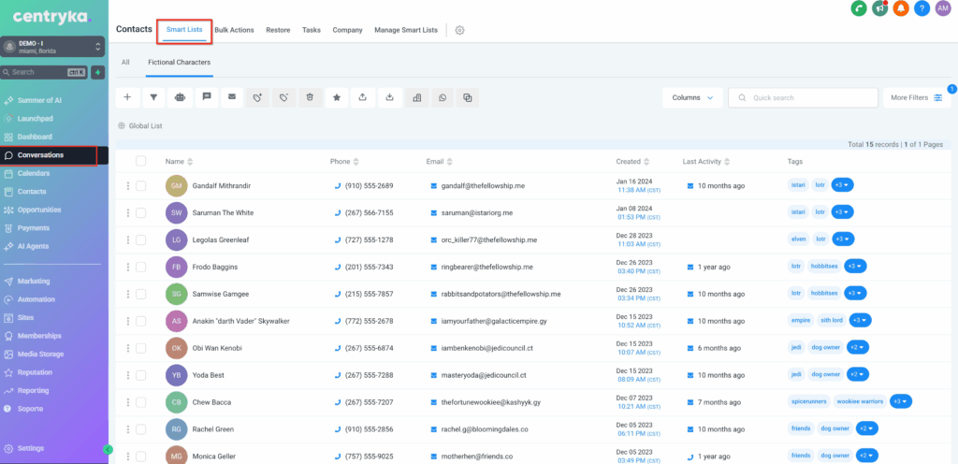958x464 pixels.
Task: Open the funnel filter tool in toolbar
Action: tap(154, 97)
